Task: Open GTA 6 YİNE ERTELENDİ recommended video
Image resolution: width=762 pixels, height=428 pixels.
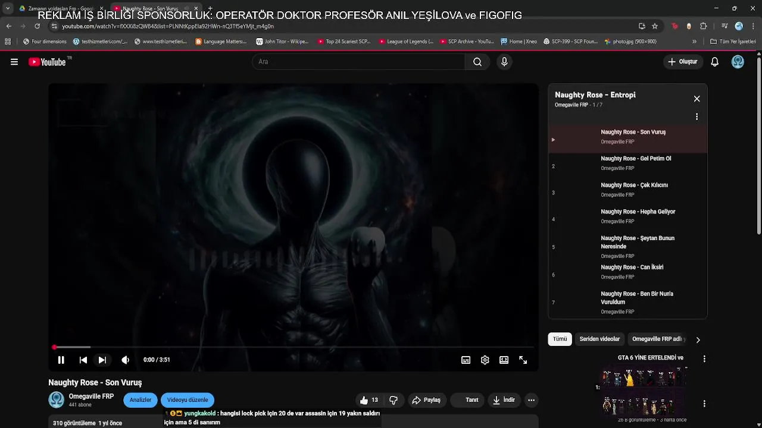Action: pos(650,358)
